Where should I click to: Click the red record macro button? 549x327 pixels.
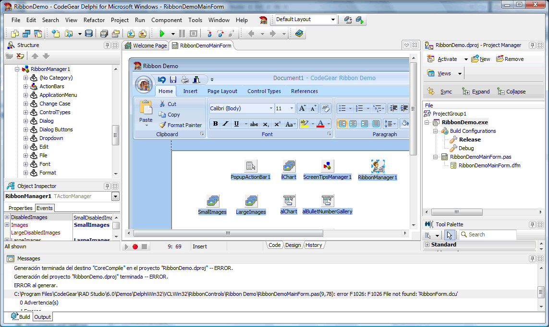135,246
